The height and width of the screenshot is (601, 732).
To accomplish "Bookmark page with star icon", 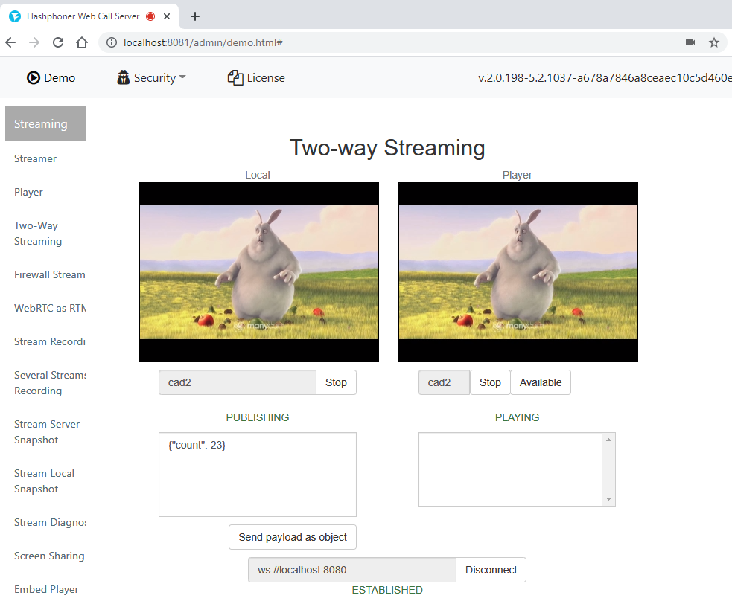I will 713,42.
